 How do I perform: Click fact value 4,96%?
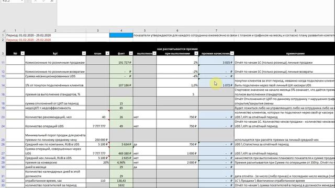coord(121,162)
